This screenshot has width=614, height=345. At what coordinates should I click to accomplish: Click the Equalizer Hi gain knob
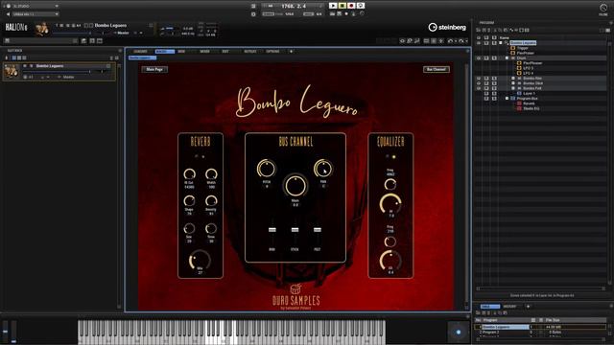pos(390,204)
